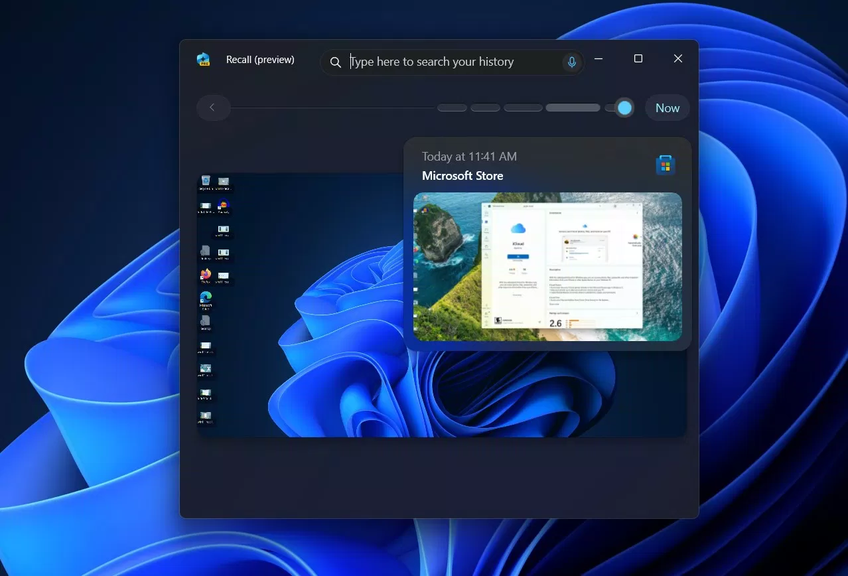The height and width of the screenshot is (576, 848).
Task: Maximize the Recall window
Action: 638,58
